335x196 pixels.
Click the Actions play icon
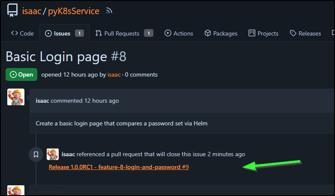167,33
